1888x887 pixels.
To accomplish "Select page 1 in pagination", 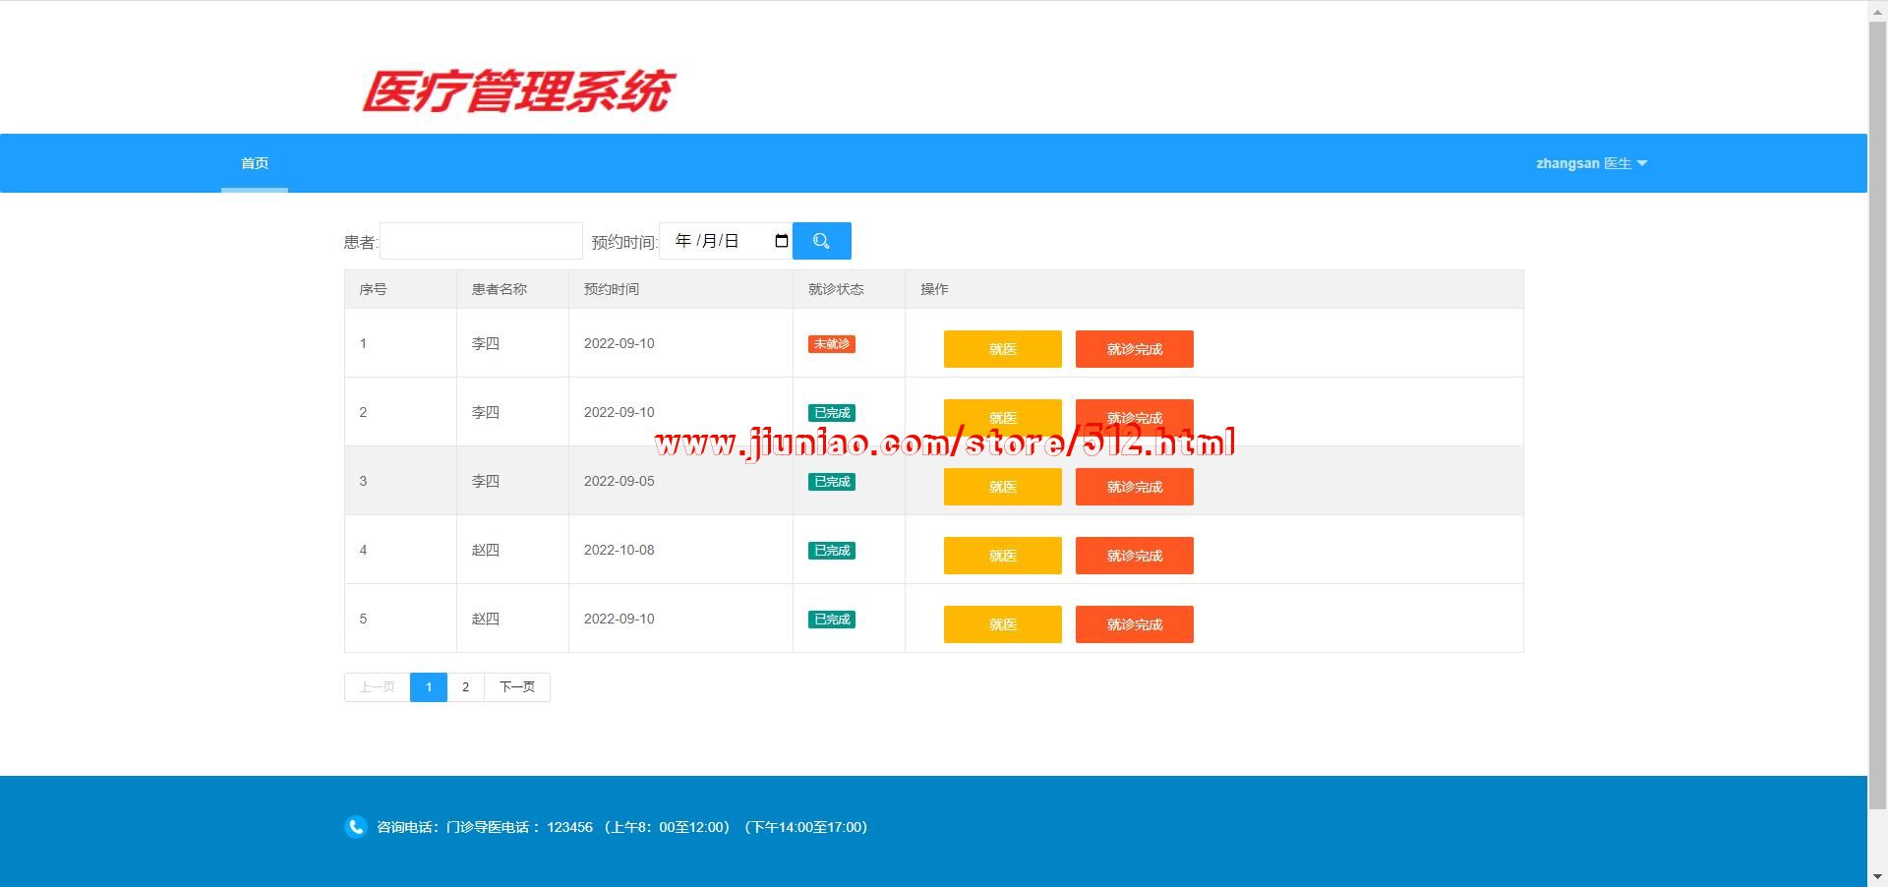I will point(428,687).
